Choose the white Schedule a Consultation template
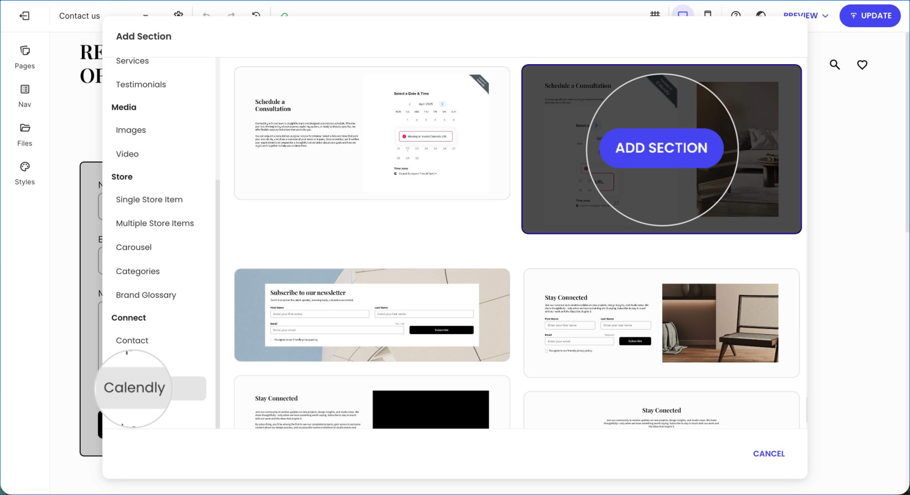 pyautogui.click(x=372, y=133)
